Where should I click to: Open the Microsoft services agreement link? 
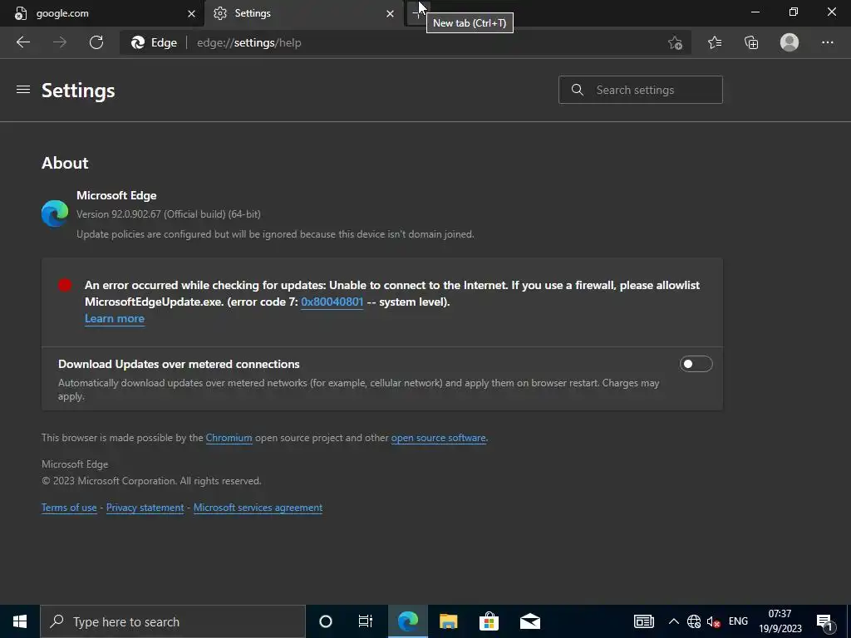pyautogui.click(x=258, y=508)
